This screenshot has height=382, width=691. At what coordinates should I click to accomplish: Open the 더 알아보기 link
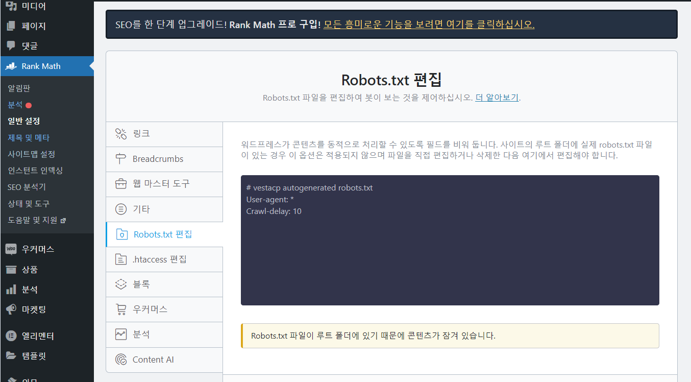click(497, 97)
